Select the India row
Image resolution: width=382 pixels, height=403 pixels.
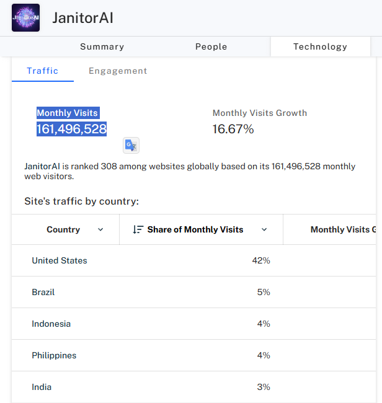pyautogui.click(x=194, y=387)
